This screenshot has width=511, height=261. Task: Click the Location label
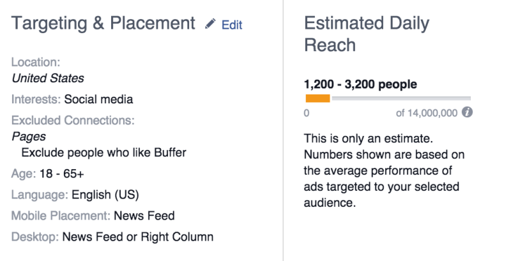[x=36, y=63]
